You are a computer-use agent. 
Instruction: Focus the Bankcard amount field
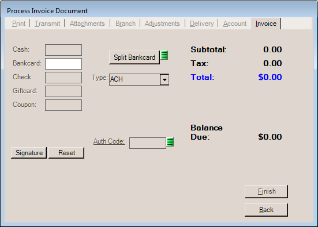point(63,64)
